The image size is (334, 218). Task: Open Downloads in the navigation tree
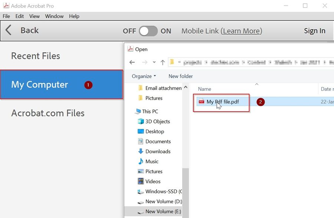pyautogui.click(x=158, y=152)
